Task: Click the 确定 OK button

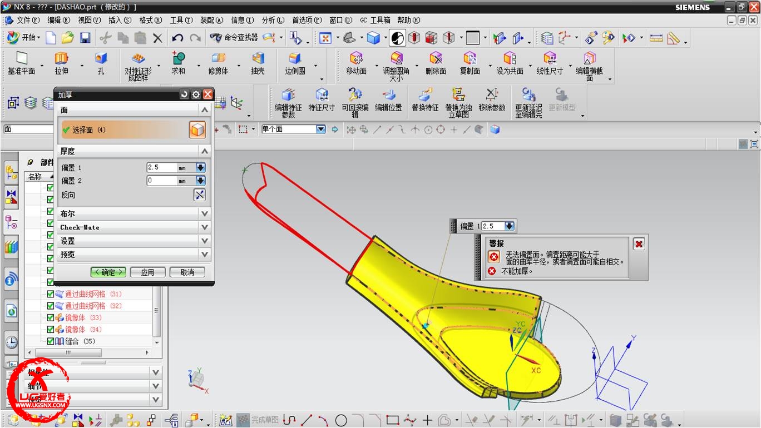Action: click(108, 272)
